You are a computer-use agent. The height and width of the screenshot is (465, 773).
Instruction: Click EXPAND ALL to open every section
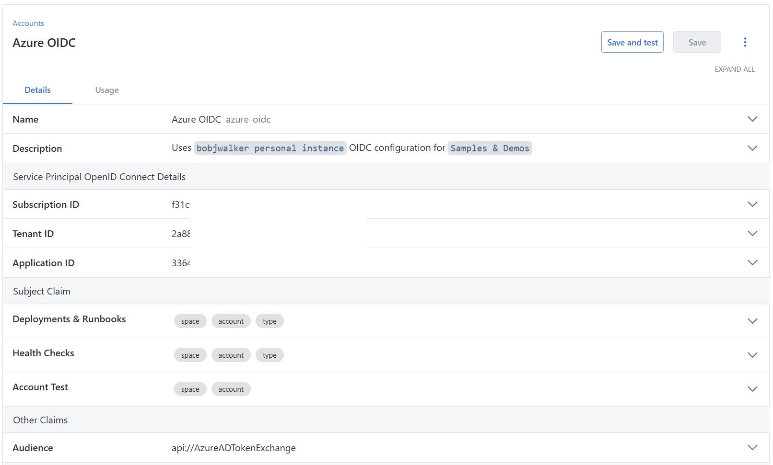(735, 69)
